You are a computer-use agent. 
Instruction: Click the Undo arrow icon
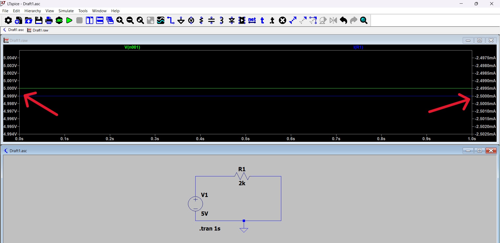point(343,20)
